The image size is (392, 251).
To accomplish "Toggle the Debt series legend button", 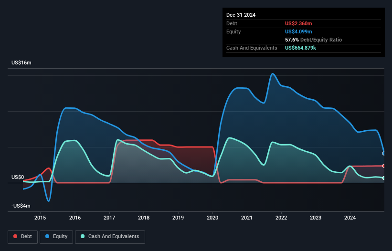I will click(23, 237).
